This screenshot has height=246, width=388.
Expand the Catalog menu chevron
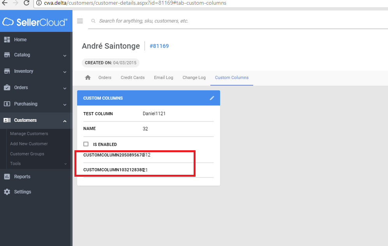pos(65,55)
